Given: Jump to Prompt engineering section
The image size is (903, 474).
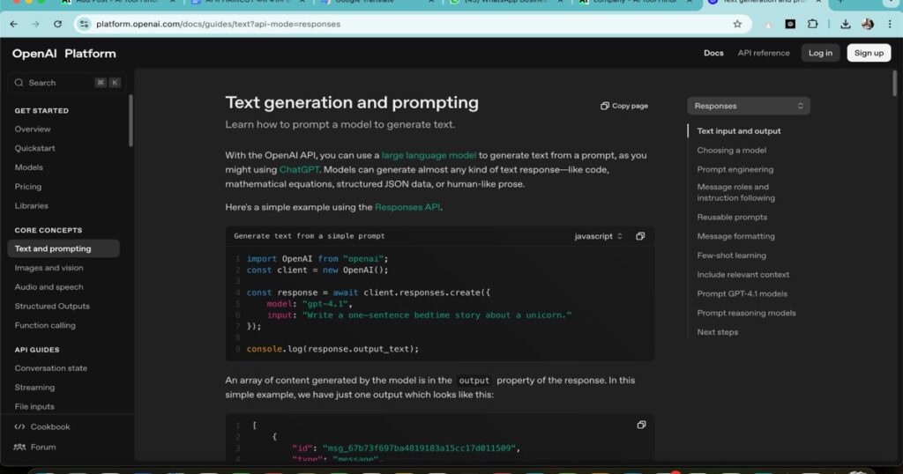Looking at the screenshot, I should tap(735, 170).
